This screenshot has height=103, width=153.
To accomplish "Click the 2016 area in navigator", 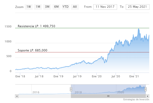I will click(36, 92).
